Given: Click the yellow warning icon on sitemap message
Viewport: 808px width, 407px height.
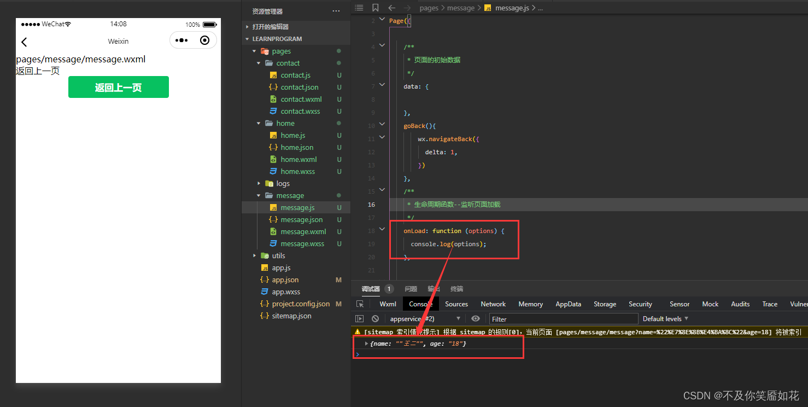Looking at the screenshot, I should (358, 332).
